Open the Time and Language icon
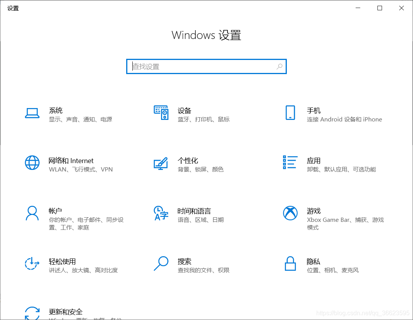The width and height of the screenshot is (413, 320). click(x=161, y=213)
